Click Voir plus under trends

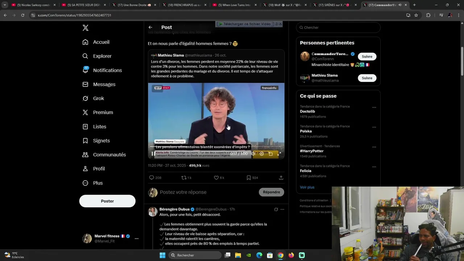point(307,187)
